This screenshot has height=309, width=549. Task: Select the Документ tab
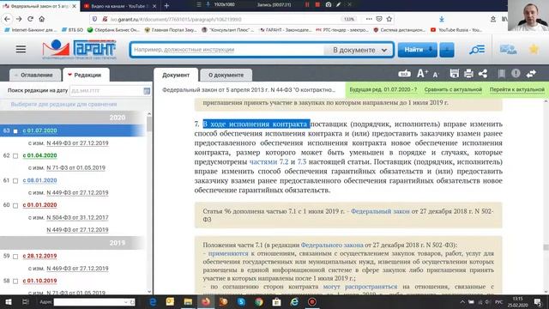coord(175,75)
